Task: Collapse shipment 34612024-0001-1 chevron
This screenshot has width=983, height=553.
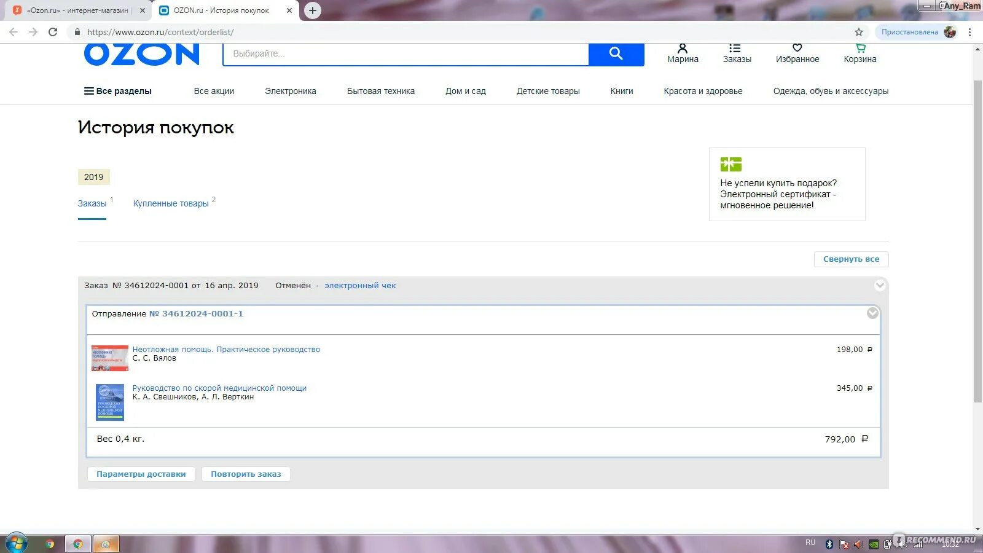Action: coord(872,313)
